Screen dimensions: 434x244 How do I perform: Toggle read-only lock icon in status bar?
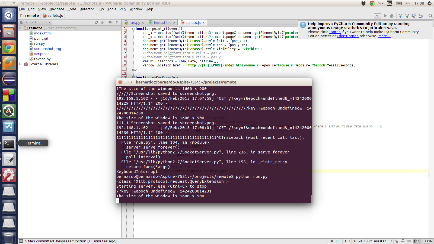coord(397,241)
